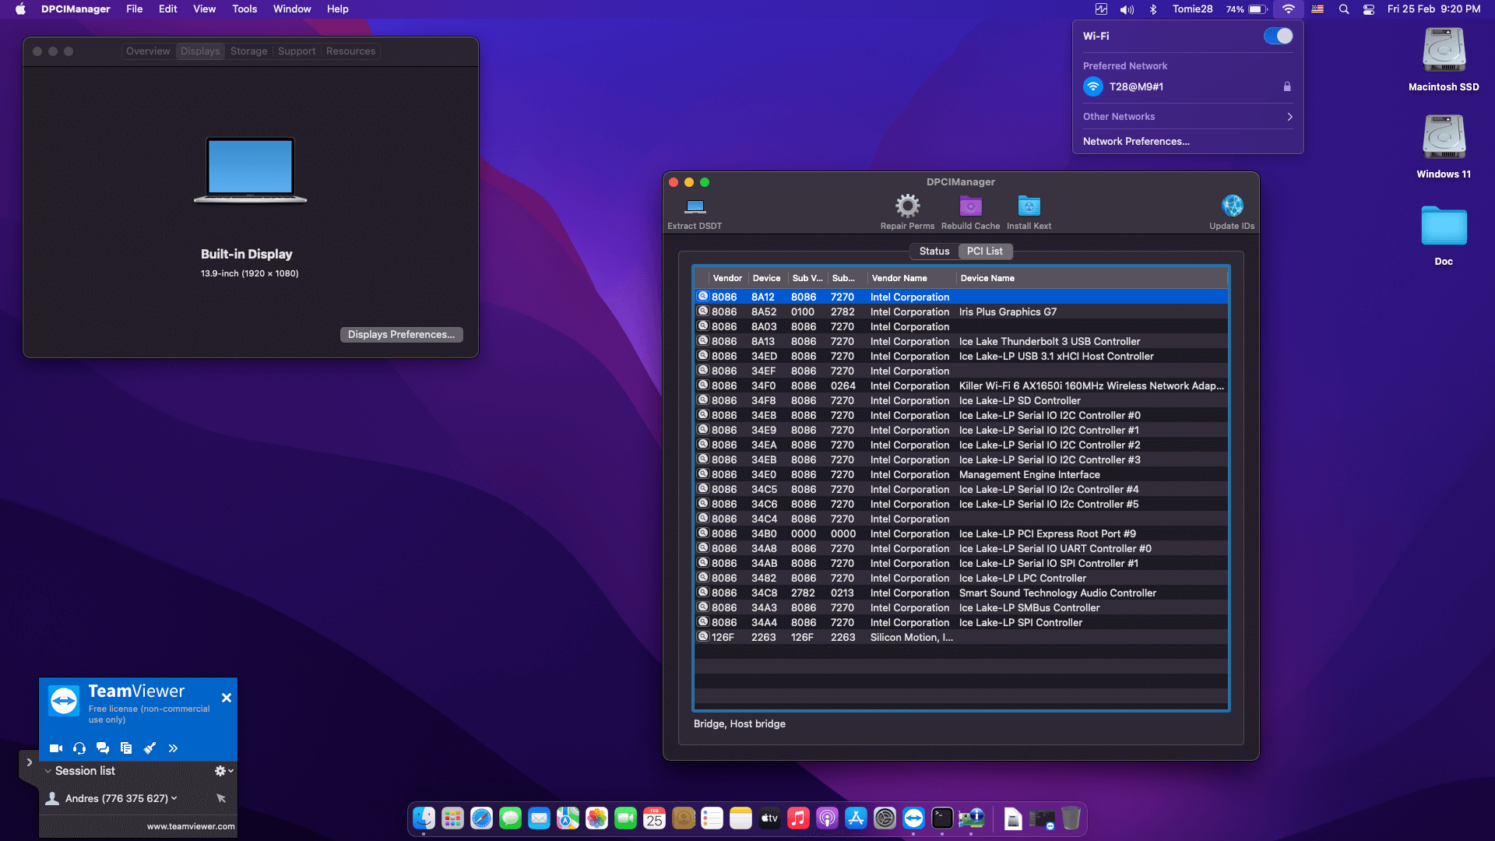The image size is (1495, 841).
Task: Open www.teamviewer.com link
Action: coord(191,826)
